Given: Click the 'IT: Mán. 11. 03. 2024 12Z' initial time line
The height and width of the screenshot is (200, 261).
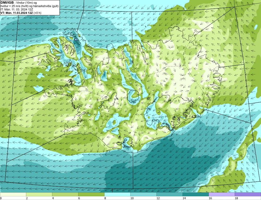Looking at the screenshot, I should click(17, 9).
